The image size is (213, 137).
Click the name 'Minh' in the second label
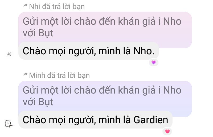pyautogui.click(x=37, y=75)
